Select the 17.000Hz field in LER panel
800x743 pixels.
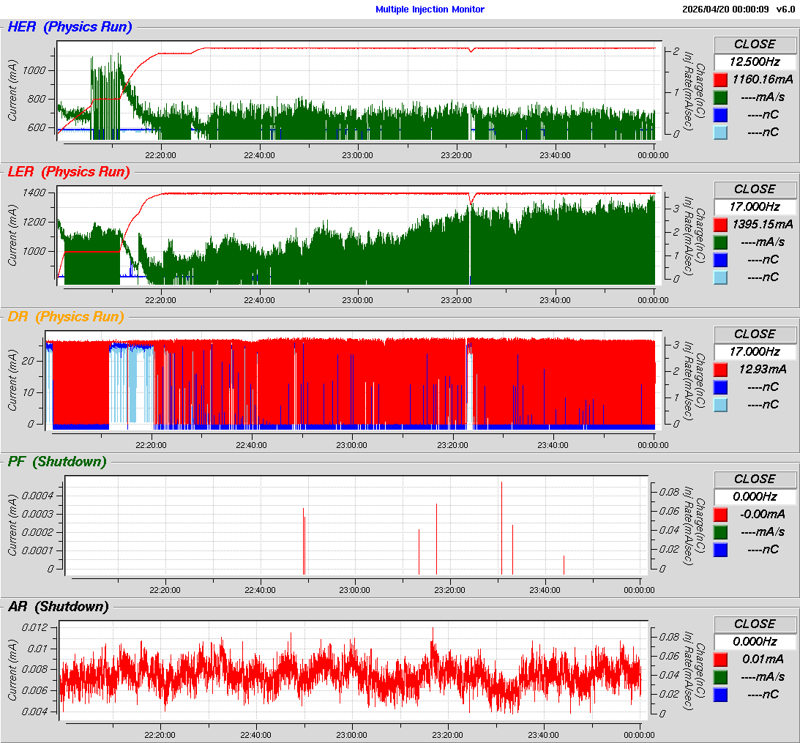pyautogui.click(x=755, y=207)
